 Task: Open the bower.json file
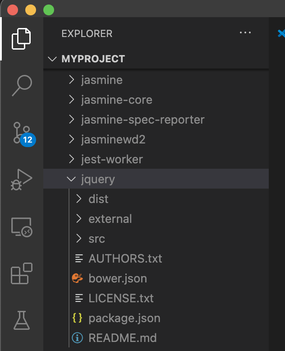click(118, 278)
